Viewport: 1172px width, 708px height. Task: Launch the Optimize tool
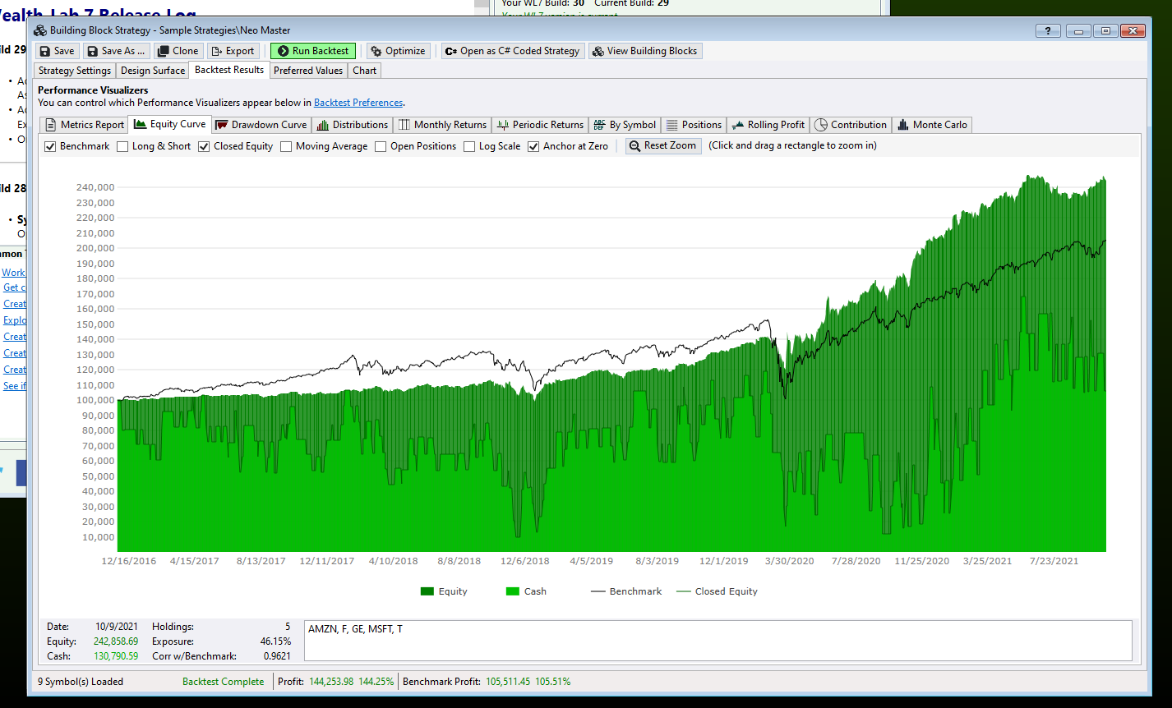398,51
